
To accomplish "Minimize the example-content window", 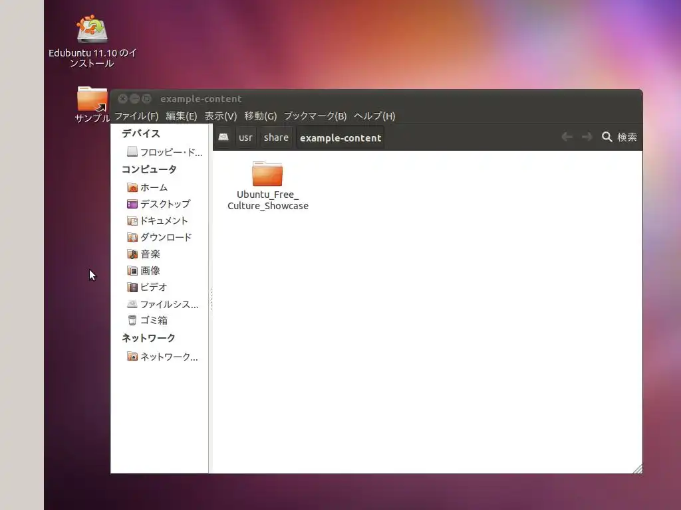I will click(134, 98).
